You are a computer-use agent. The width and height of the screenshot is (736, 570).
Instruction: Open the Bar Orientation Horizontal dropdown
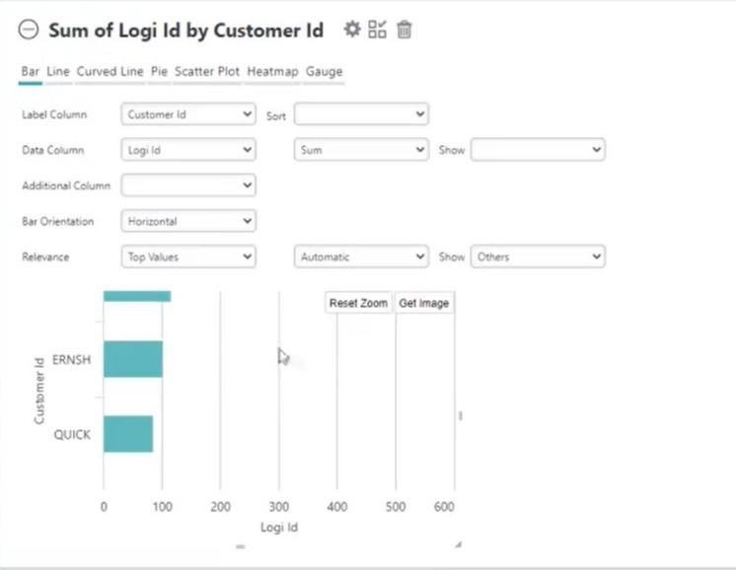(188, 221)
